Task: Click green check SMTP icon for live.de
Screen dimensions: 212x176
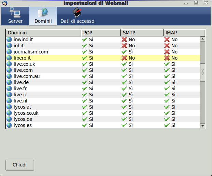Action: [x=124, y=82]
